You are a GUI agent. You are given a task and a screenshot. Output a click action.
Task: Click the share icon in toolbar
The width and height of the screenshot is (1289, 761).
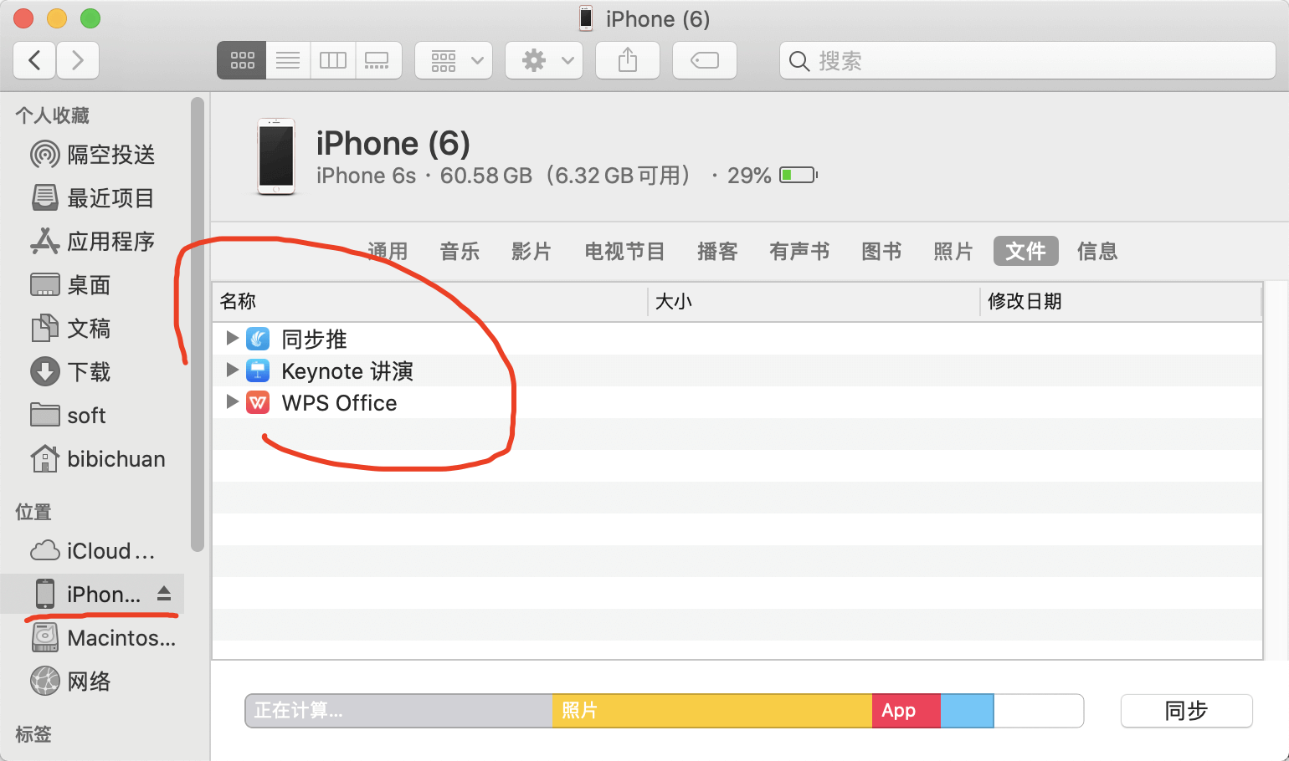pos(628,60)
